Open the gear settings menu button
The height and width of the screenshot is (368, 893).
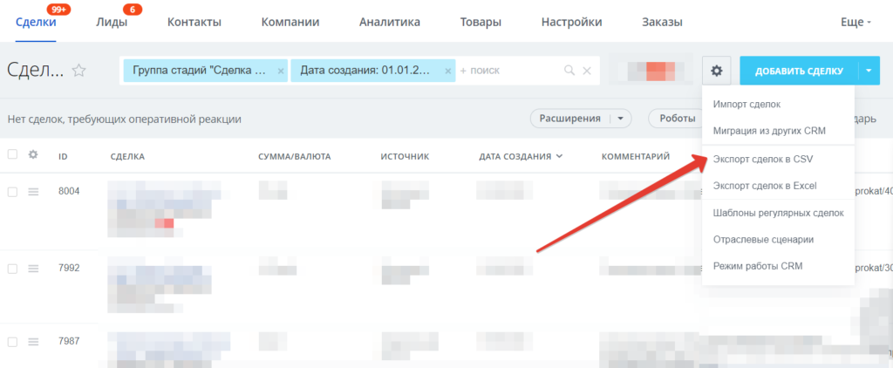tap(716, 71)
